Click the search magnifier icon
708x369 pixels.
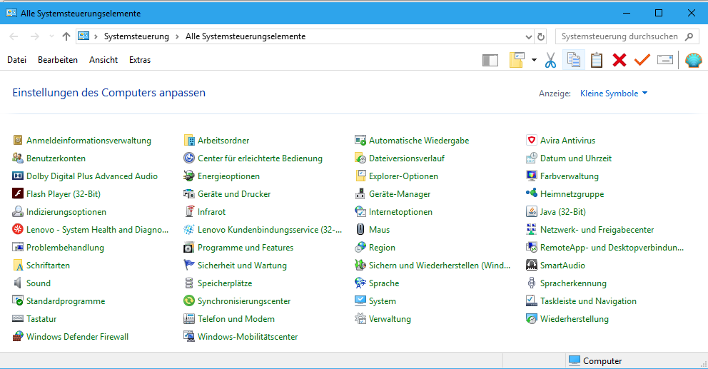tap(689, 36)
